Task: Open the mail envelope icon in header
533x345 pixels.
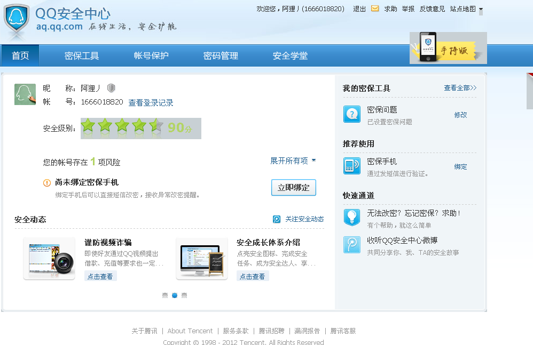Action: click(375, 9)
